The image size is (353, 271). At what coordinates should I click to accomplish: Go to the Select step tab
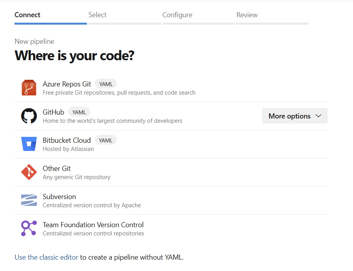pos(98,15)
